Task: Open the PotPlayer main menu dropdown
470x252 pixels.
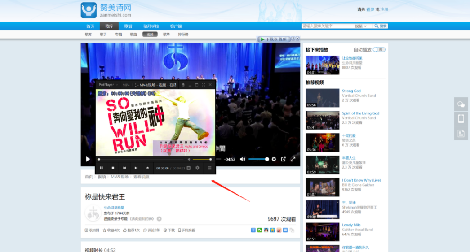Action: point(108,85)
